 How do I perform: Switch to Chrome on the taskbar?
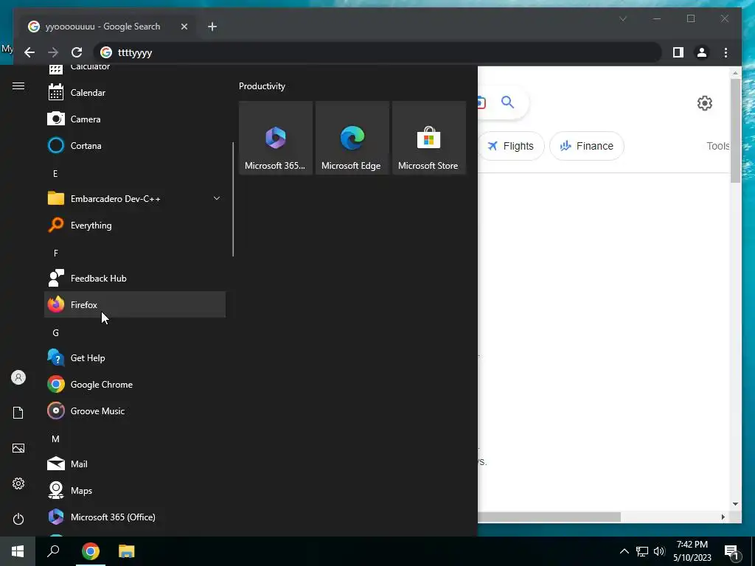point(91,551)
